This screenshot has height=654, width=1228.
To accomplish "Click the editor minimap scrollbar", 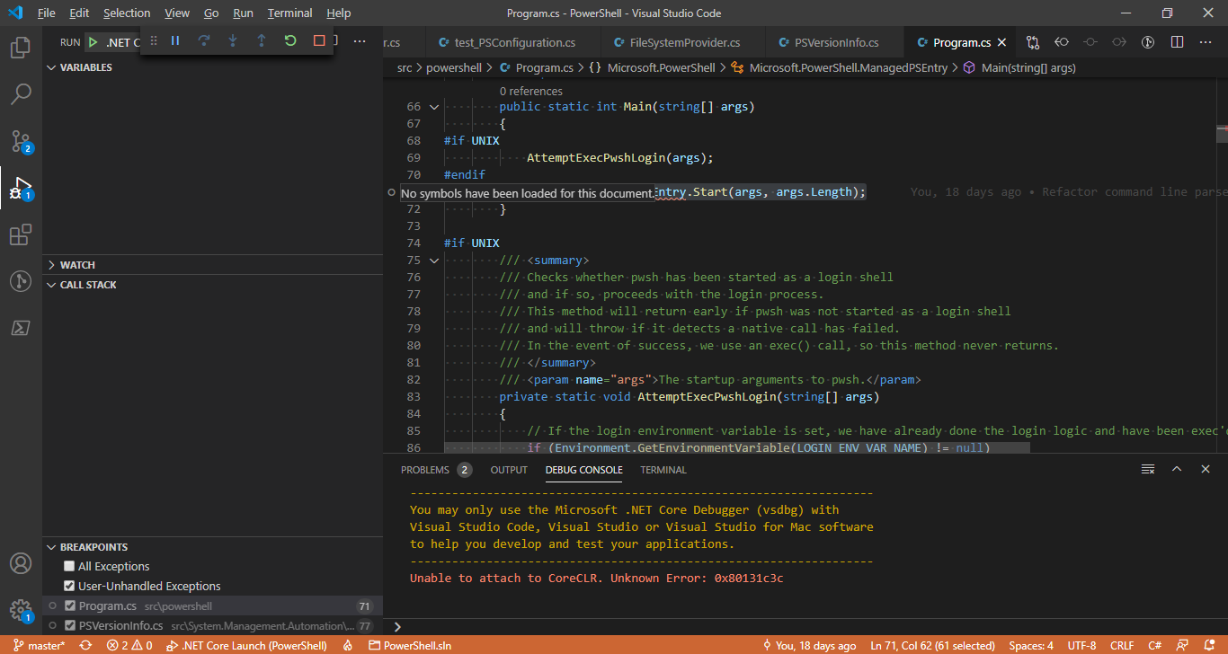I will click(1222, 133).
